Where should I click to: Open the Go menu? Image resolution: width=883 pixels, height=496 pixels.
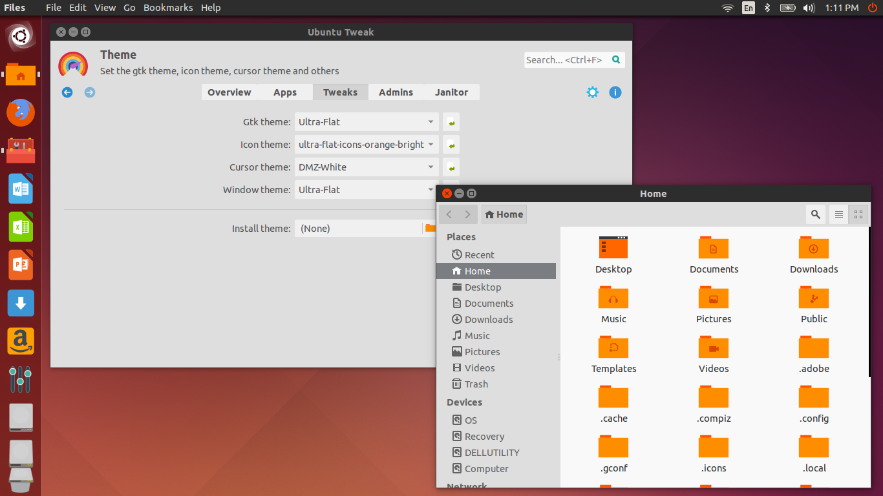click(129, 8)
